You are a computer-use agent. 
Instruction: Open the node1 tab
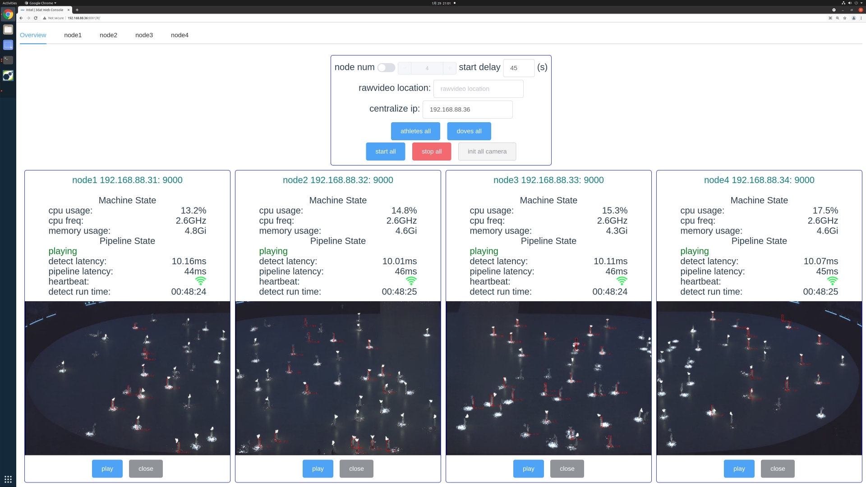pyautogui.click(x=73, y=35)
